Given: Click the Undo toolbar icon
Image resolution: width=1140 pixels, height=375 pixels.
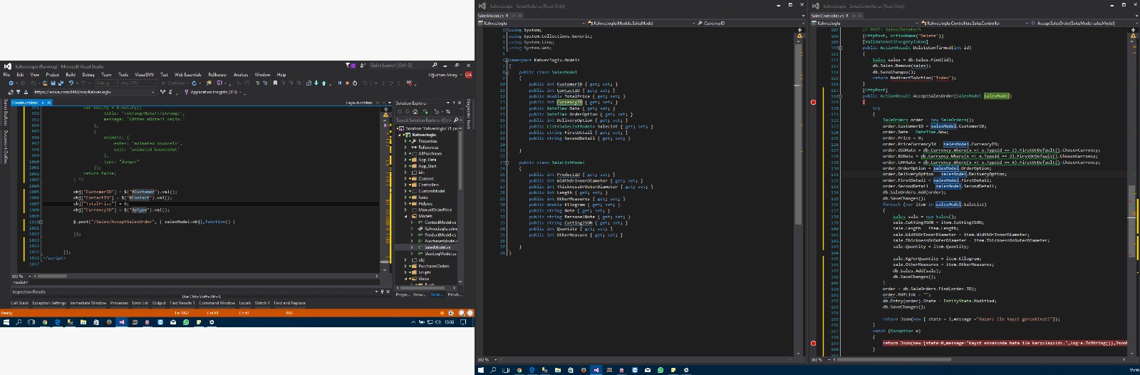Looking at the screenshot, I should point(71,83).
